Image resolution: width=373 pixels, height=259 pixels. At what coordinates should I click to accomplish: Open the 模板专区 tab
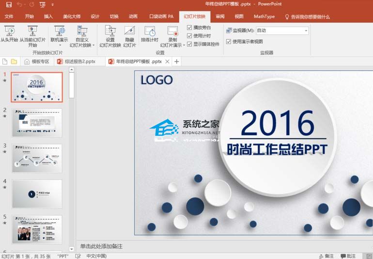[37, 62]
